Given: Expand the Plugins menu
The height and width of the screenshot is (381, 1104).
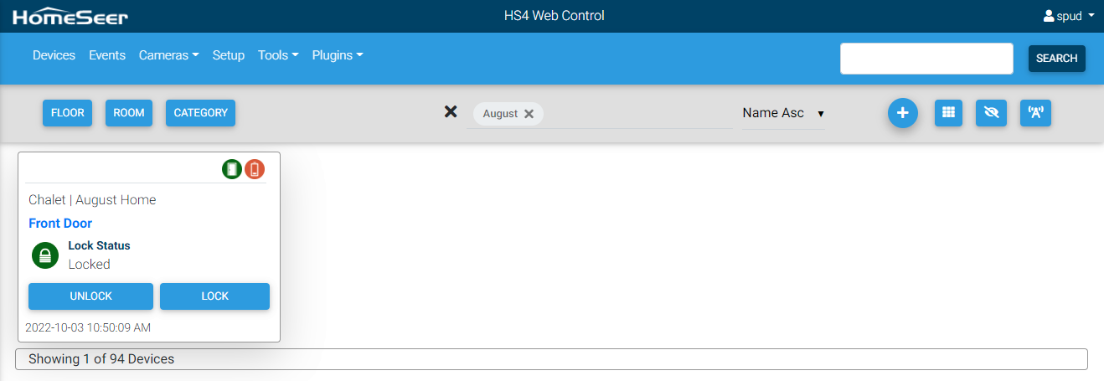Looking at the screenshot, I should (337, 55).
